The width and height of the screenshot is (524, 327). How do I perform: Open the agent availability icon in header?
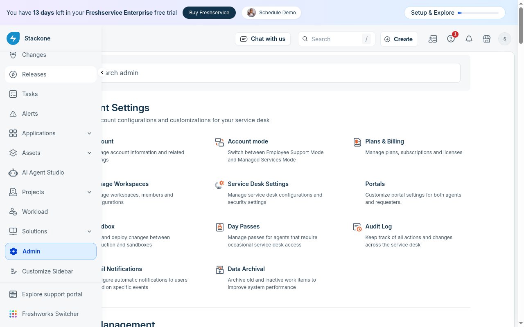tap(433, 39)
